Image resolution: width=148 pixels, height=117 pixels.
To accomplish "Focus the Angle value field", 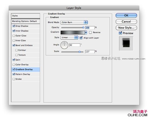I will [75, 45].
